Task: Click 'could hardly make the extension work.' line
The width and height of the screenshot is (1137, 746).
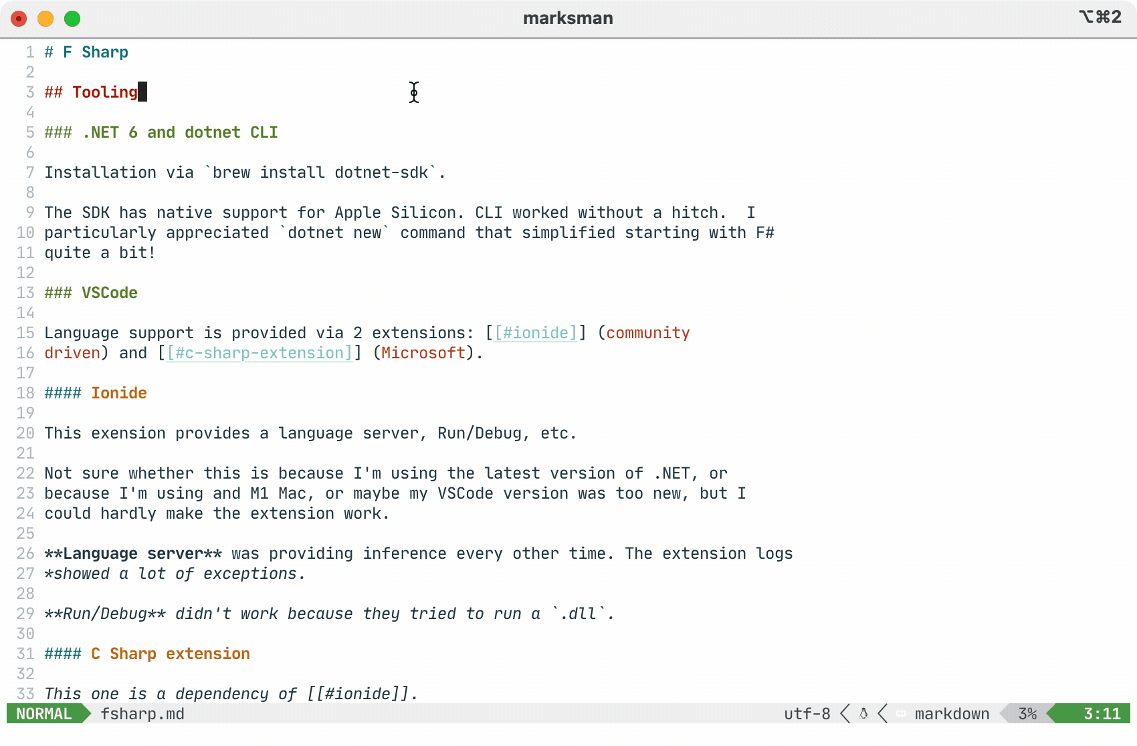Action: pos(217,513)
